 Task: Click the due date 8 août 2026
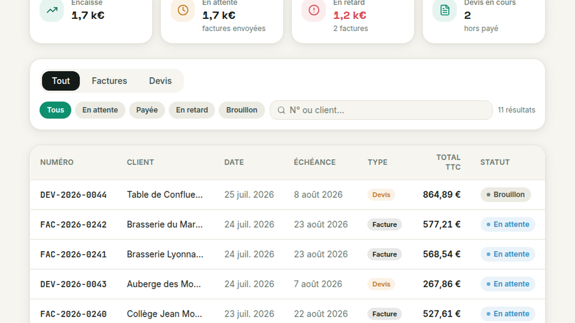318,195
